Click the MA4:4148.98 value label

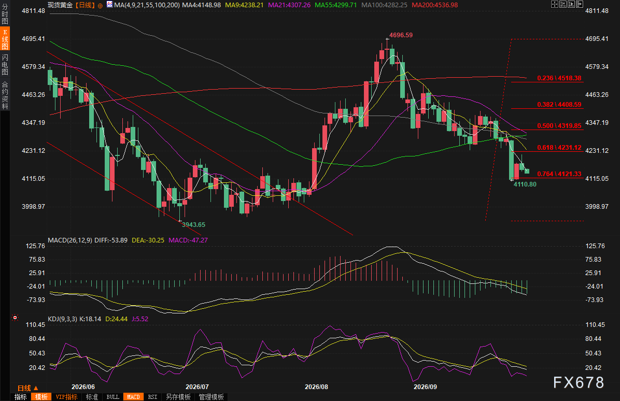pyautogui.click(x=202, y=5)
